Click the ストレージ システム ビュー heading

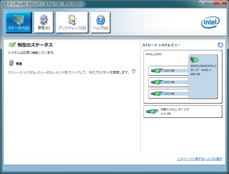coord(161,45)
